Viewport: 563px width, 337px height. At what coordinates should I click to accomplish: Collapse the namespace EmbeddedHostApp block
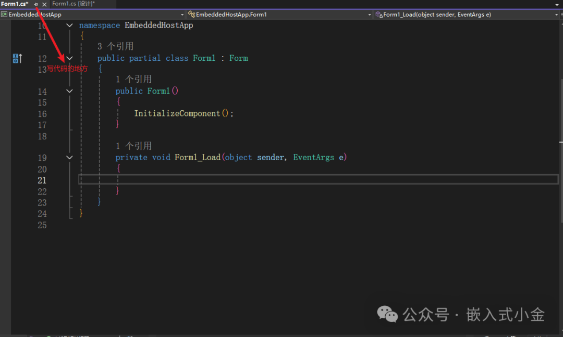pos(70,25)
